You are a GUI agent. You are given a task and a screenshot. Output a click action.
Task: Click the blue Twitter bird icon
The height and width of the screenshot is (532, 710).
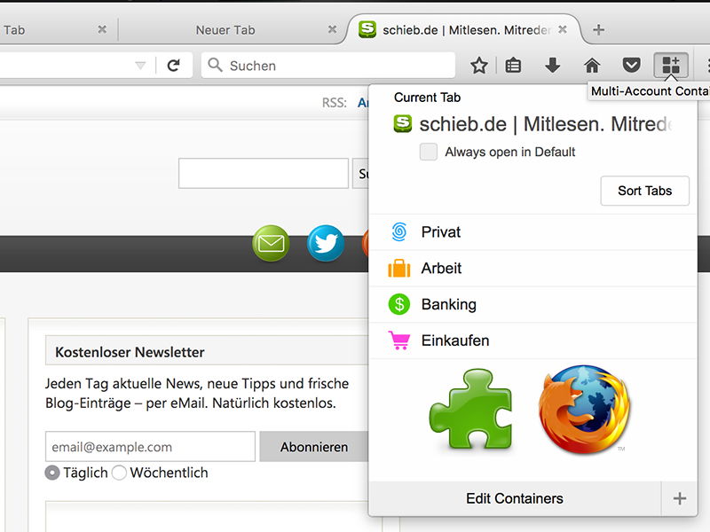(x=326, y=243)
